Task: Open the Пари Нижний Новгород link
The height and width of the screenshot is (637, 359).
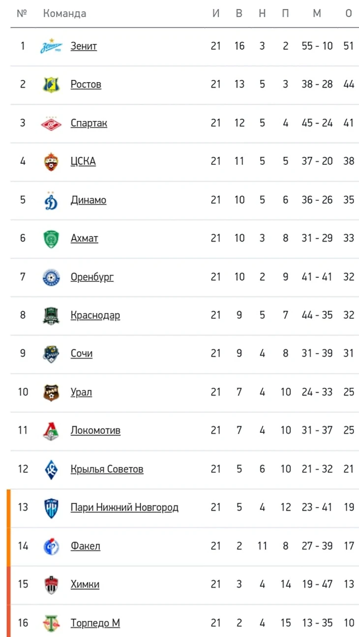Action: pos(124,508)
